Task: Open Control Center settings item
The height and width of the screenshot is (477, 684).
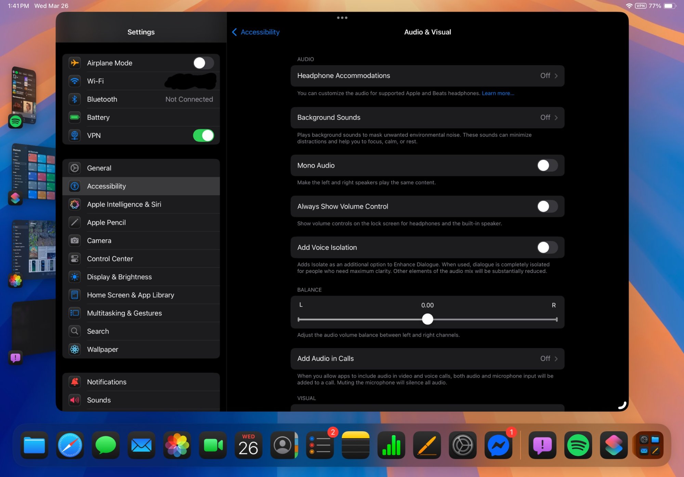Action: (110, 259)
